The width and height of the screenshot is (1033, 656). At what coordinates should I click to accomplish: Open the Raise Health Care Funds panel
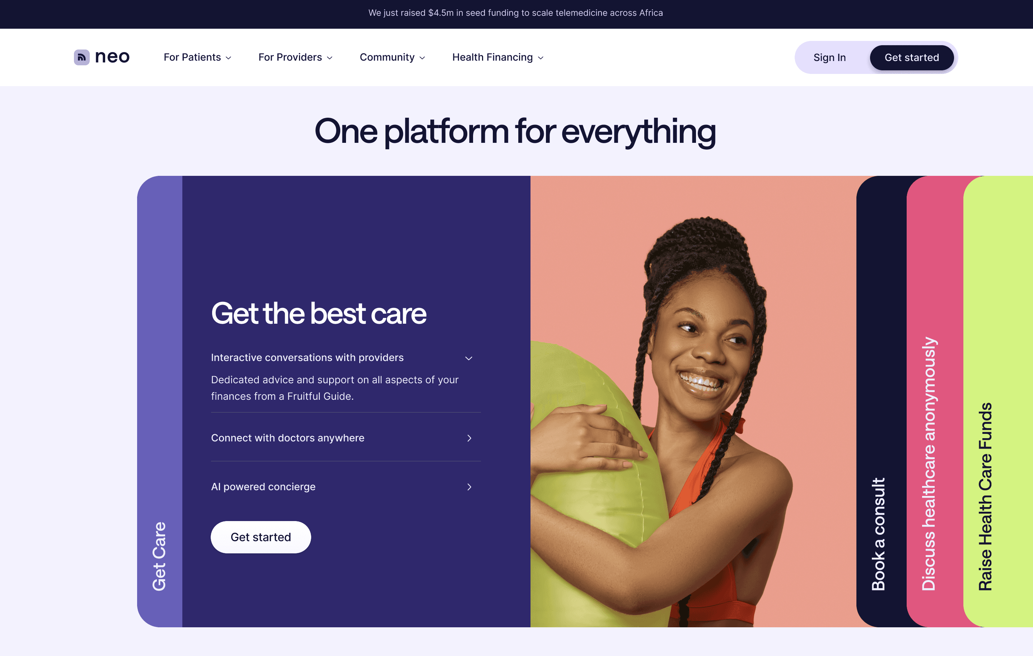985,496
